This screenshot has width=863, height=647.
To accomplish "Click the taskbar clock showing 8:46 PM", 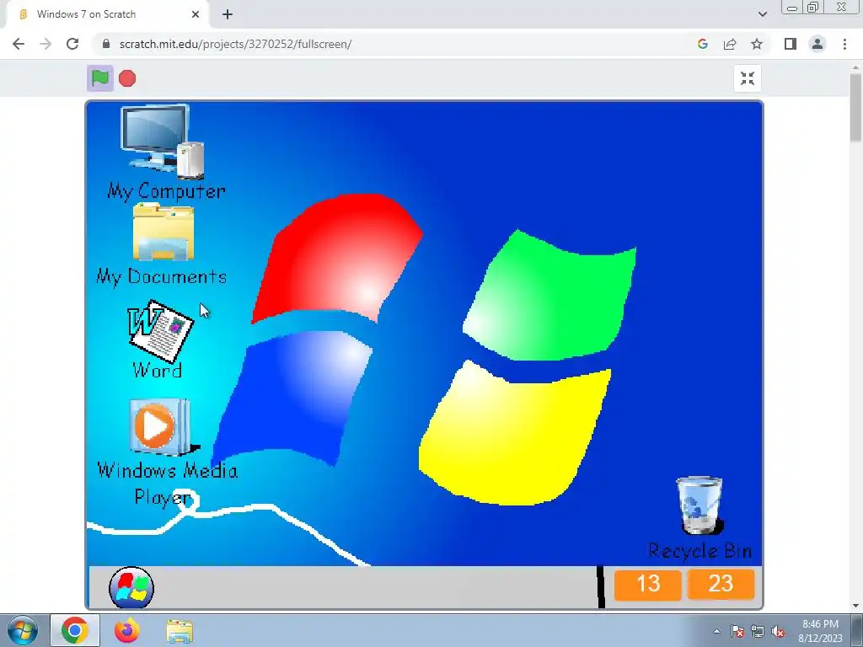I will 820,631.
